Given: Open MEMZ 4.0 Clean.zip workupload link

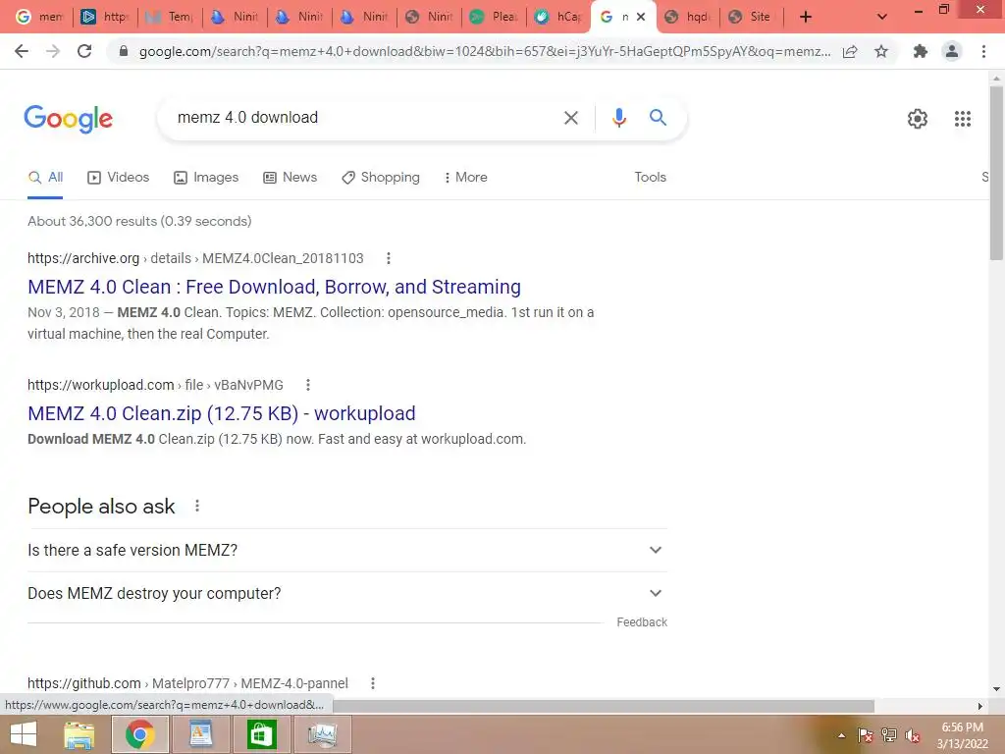Looking at the screenshot, I should click(x=222, y=413).
